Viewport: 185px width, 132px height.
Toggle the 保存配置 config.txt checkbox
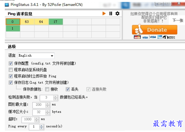tap(11, 64)
